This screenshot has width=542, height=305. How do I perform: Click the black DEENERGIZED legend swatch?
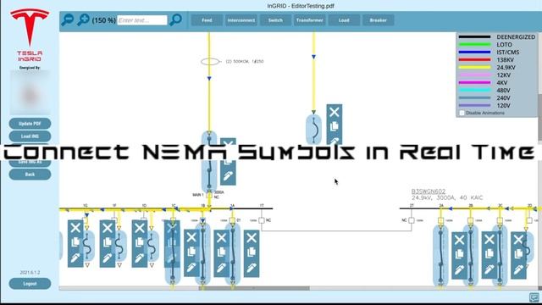coord(474,36)
